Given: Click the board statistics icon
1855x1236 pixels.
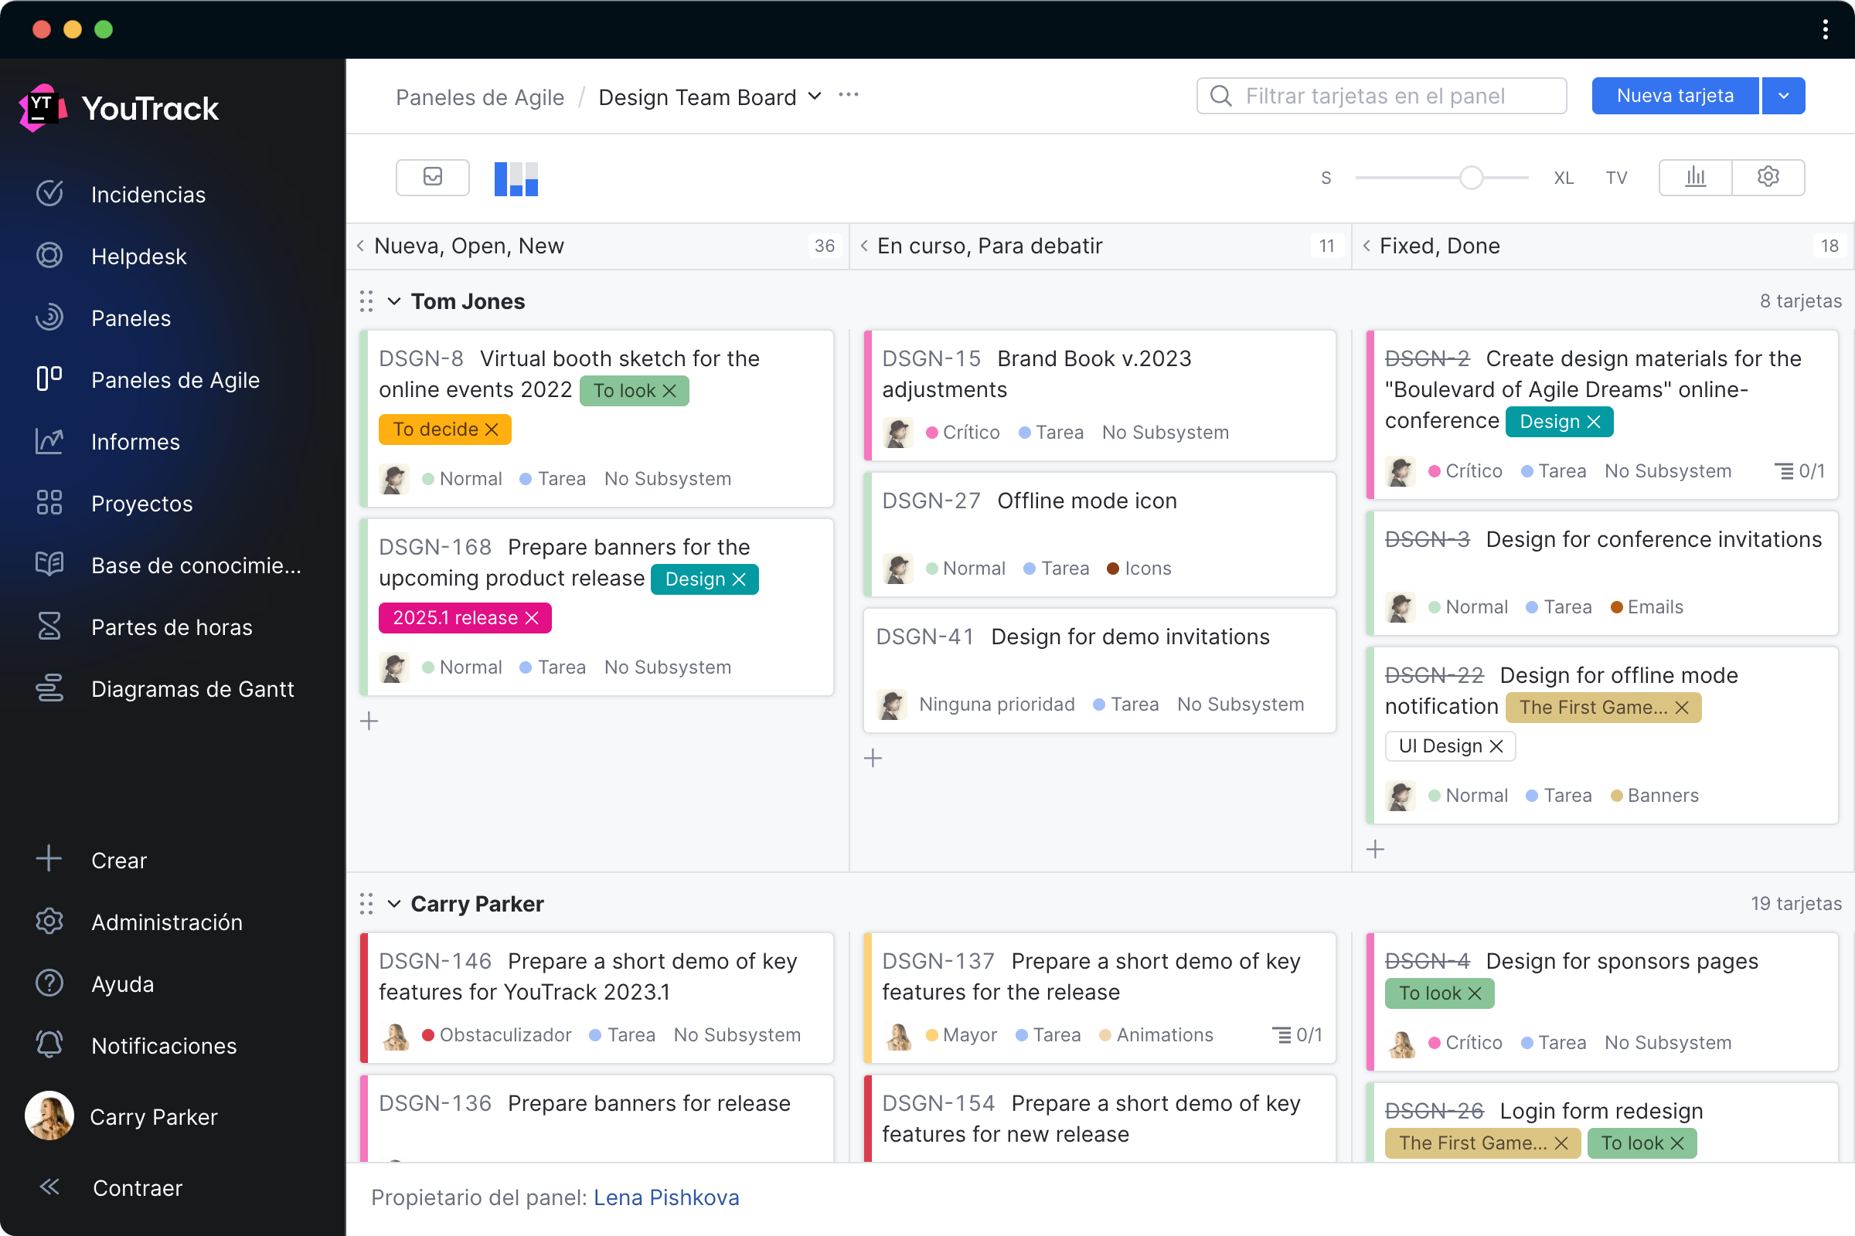Looking at the screenshot, I should (x=1697, y=177).
